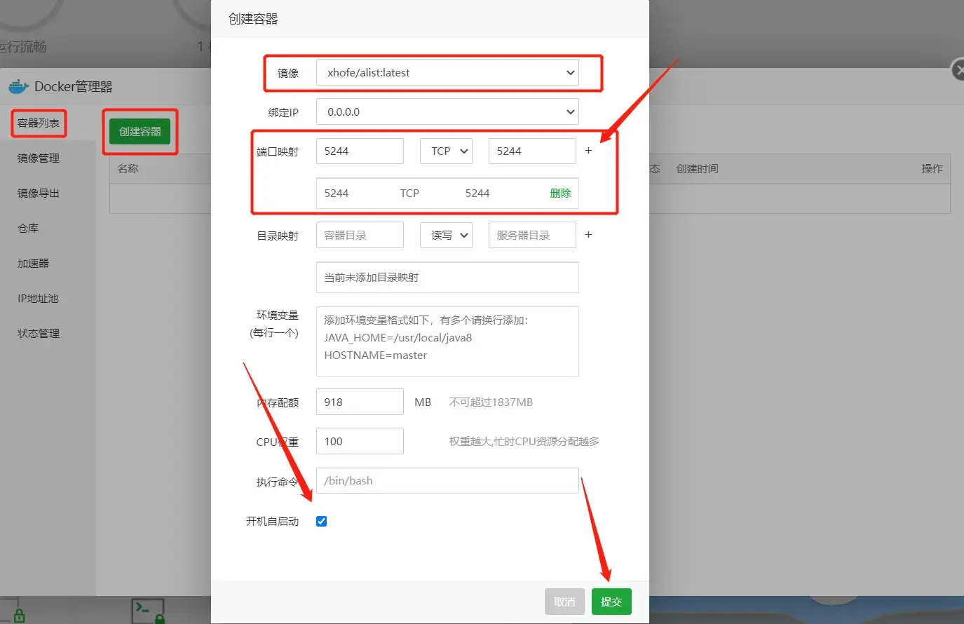Viewport: 964px width, 624px height.
Task: Open the 加速器 sidebar tab
Action: pyautogui.click(x=34, y=264)
